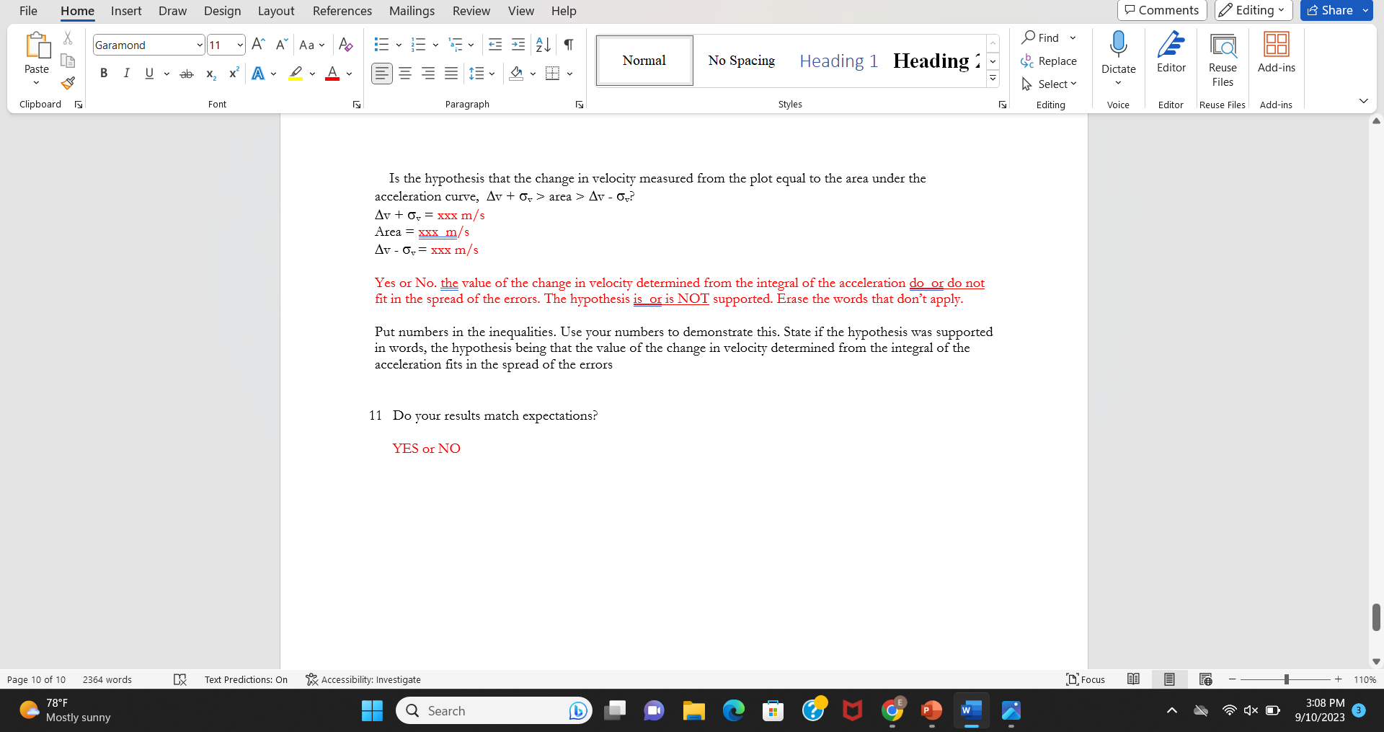Click the Share button
1384x732 pixels.
pos(1331,10)
